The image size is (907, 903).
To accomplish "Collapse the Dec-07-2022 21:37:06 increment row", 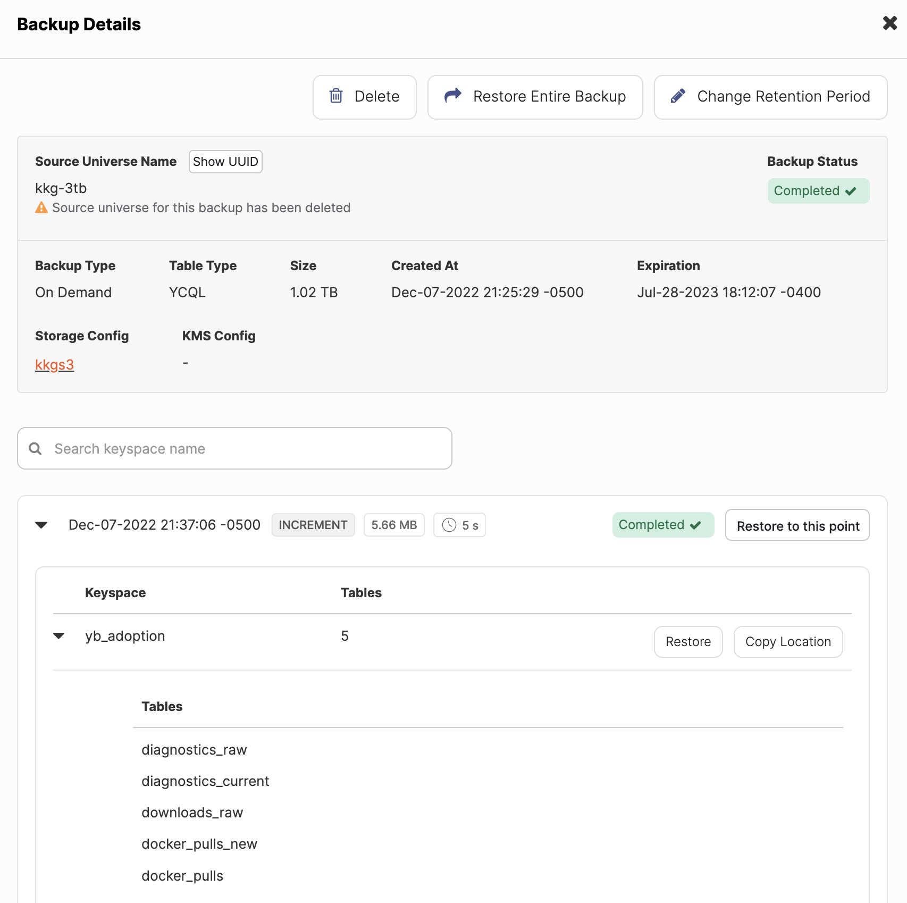I will click(41, 525).
